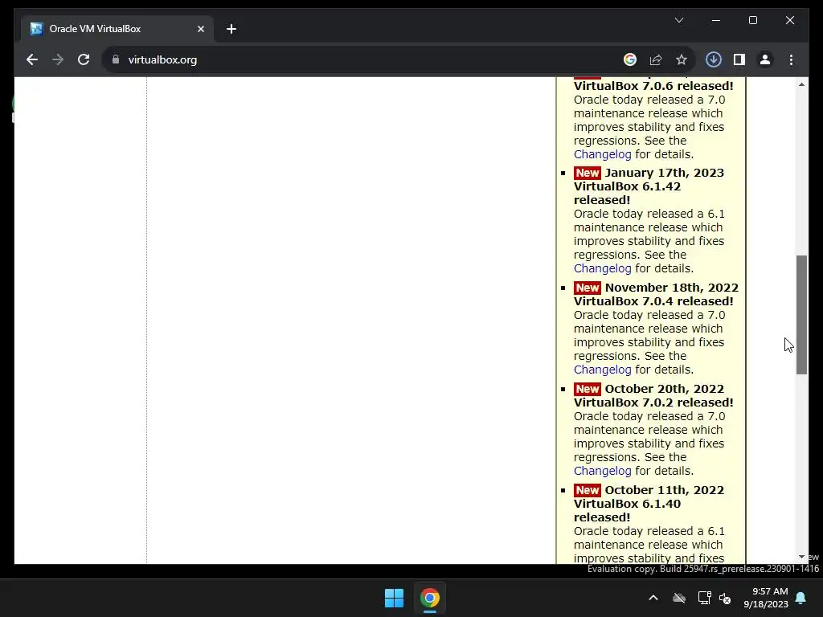The width and height of the screenshot is (823, 617).
Task: Open the notifications bell icon
Action: point(801,598)
